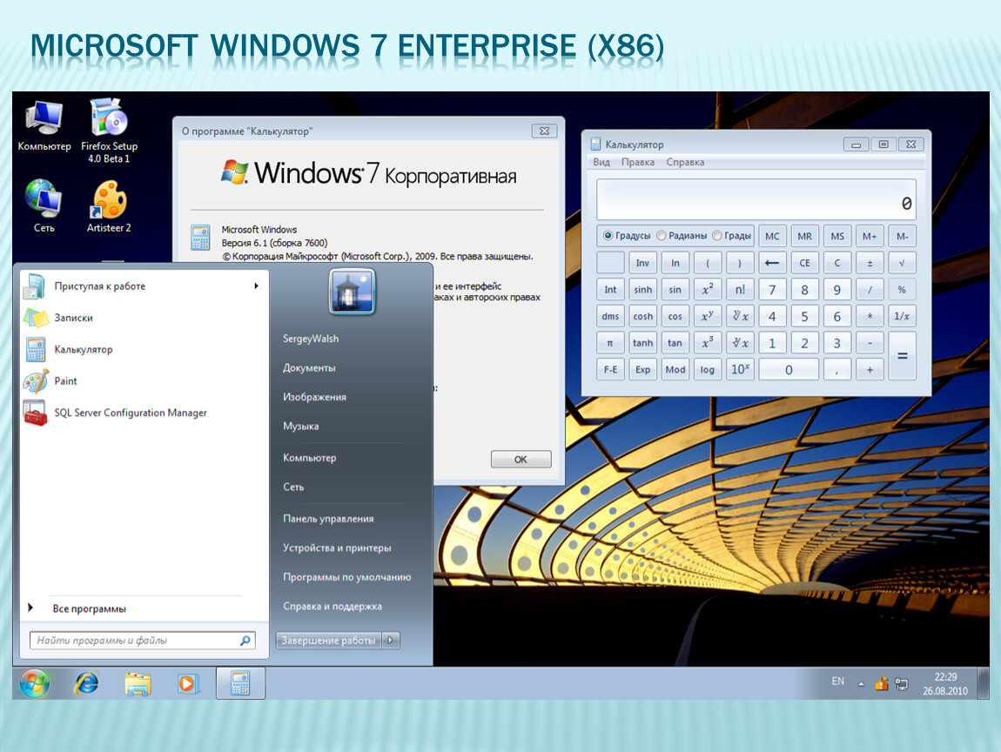Switch to Calculator taskbar button

click(x=240, y=683)
